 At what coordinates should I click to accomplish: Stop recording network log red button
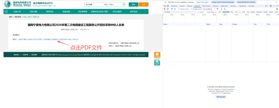point(165,9)
